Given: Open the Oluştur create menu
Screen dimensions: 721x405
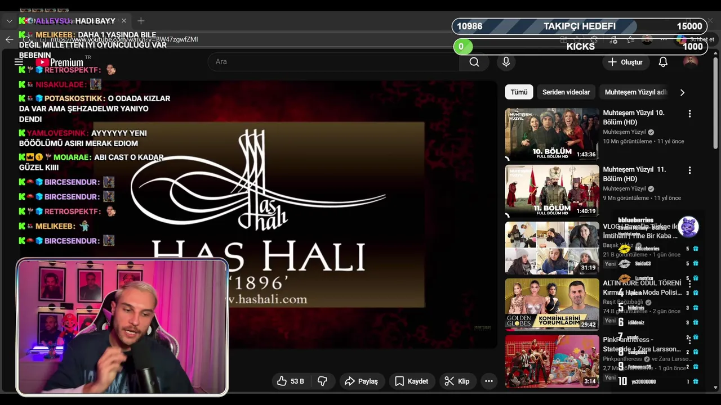Looking at the screenshot, I should tap(625, 62).
